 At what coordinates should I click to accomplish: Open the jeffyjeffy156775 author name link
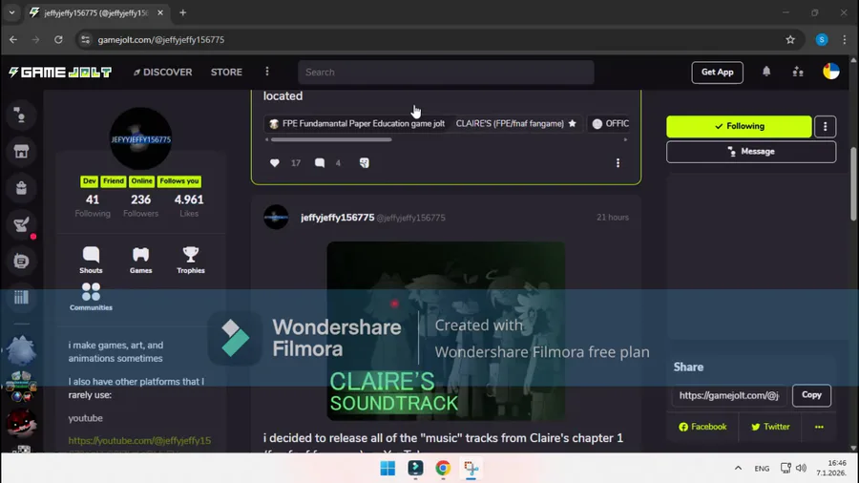(338, 218)
